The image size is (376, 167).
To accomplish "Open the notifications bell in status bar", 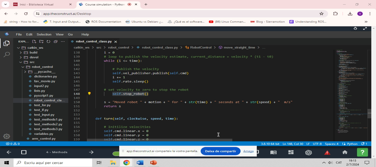I will coord(364,144).
